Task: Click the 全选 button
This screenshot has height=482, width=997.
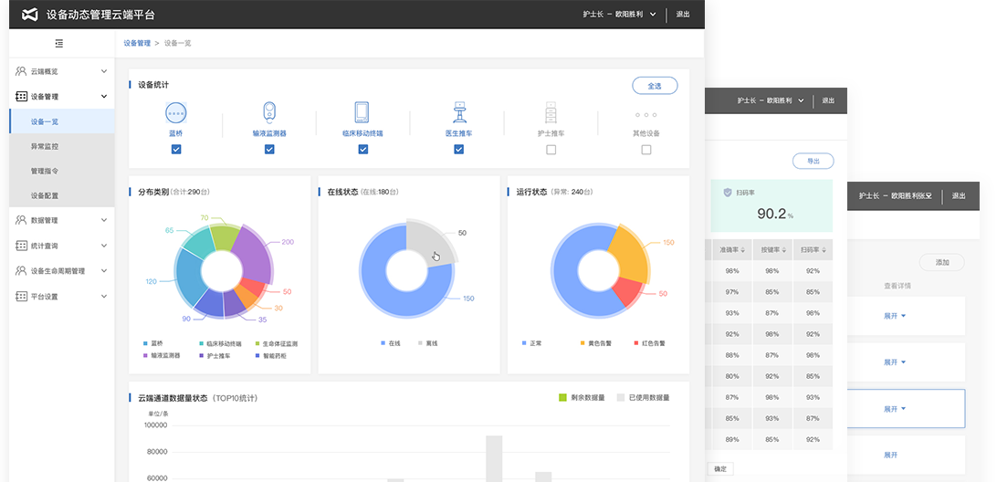Action: click(x=655, y=86)
